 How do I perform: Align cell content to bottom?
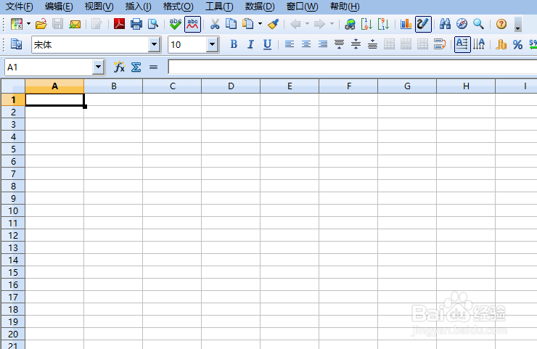[372, 44]
